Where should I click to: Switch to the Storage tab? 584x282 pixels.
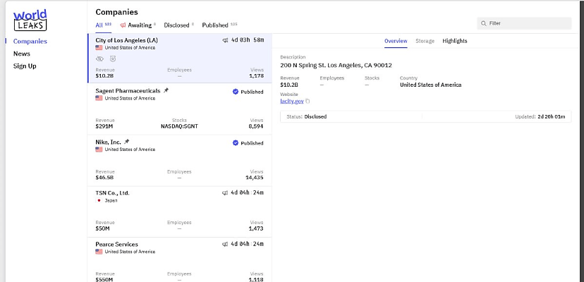(425, 41)
